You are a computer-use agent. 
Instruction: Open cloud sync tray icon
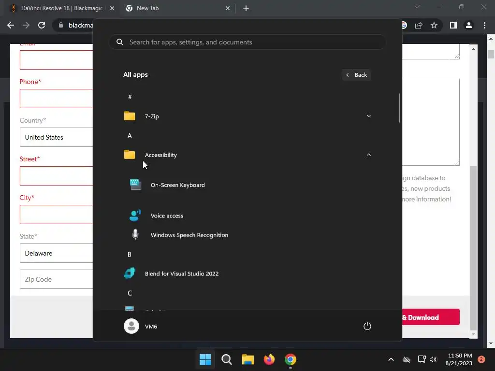[x=407, y=359]
